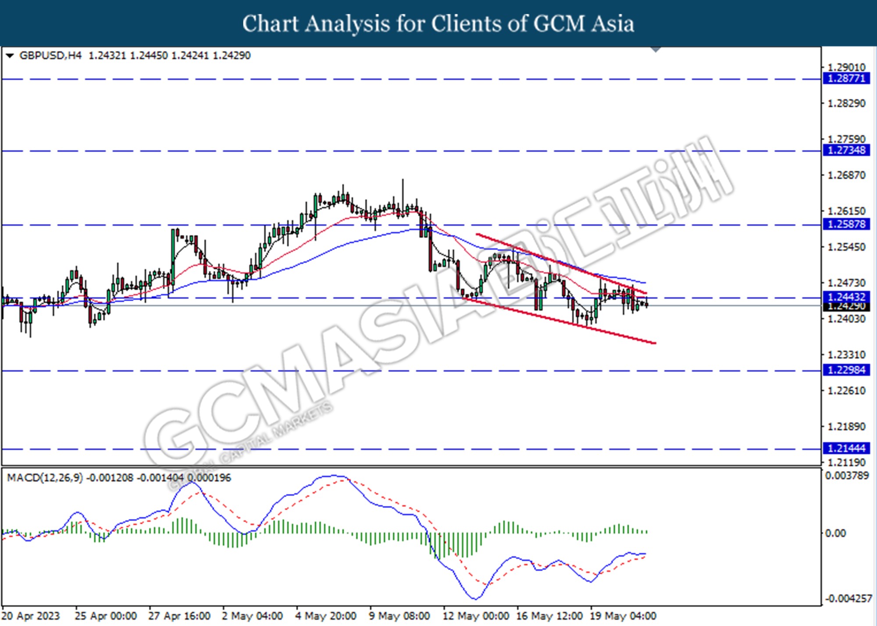Select the 1.27348 price level label
877x626 pixels.
[x=846, y=150]
